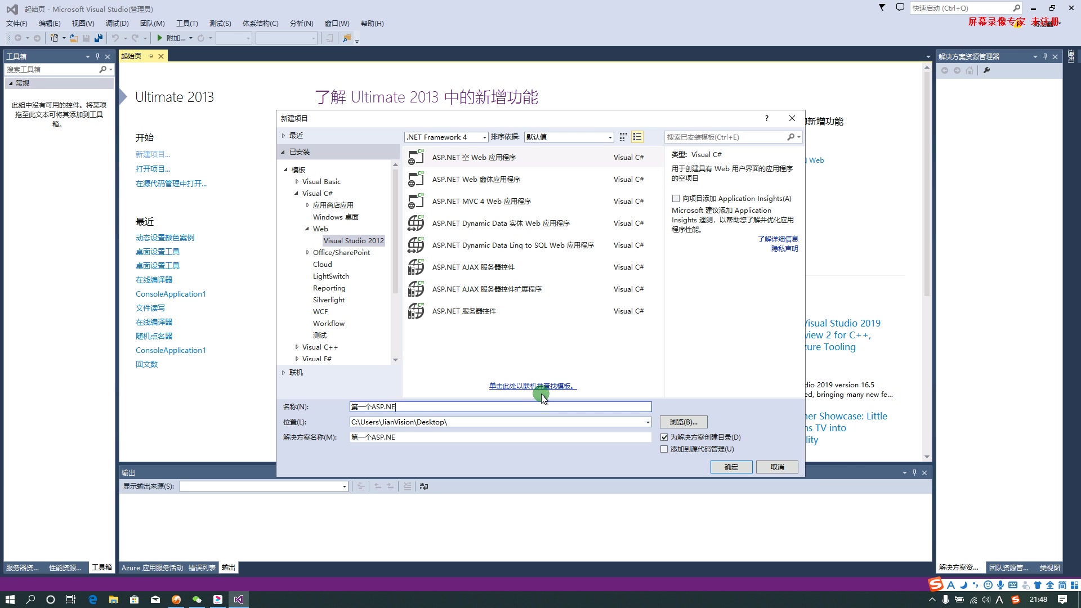Image resolution: width=1081 pixels, height=608 pixels.
Task: Click Open Project link on Start Page
Action: coord(153,169)
